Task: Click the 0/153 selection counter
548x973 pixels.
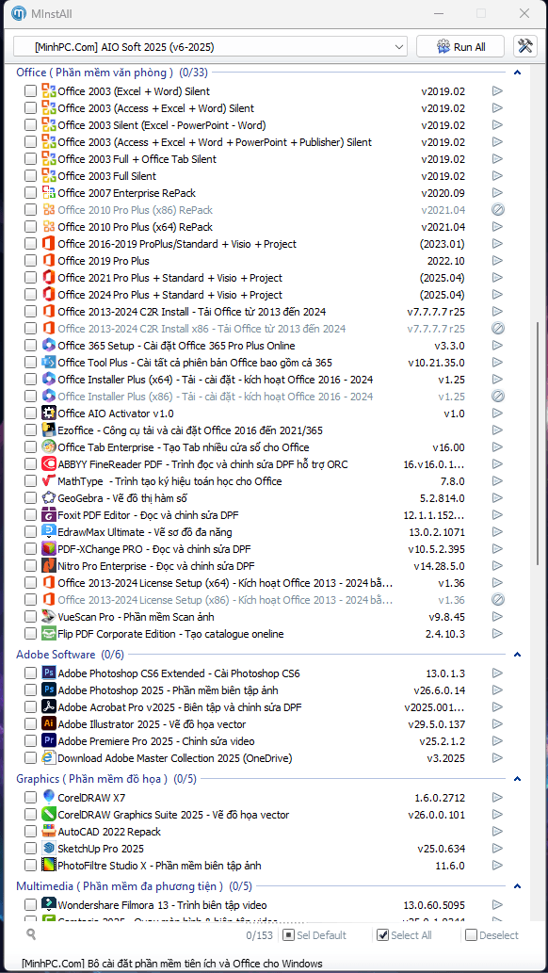Action: coord(260,935)
